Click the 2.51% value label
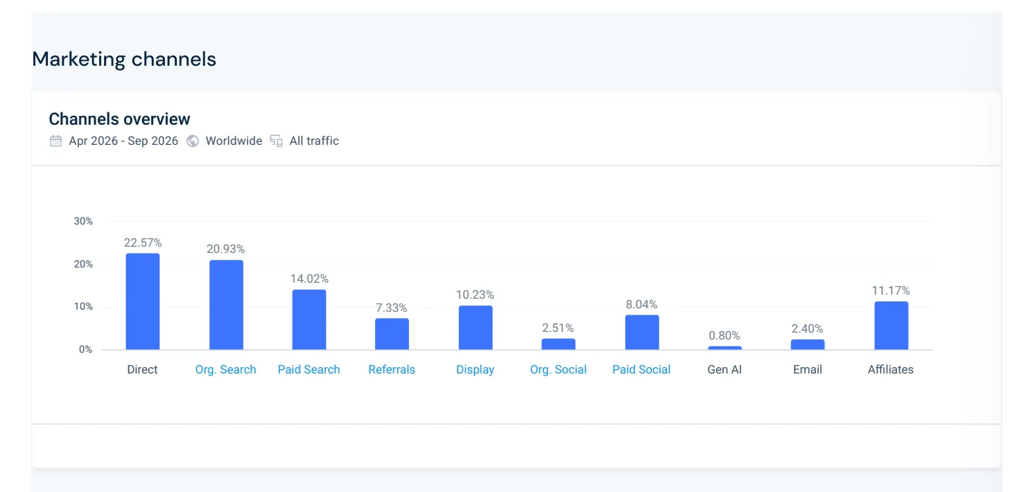Viewport: 1033px width, 492px height. [558, 328]
